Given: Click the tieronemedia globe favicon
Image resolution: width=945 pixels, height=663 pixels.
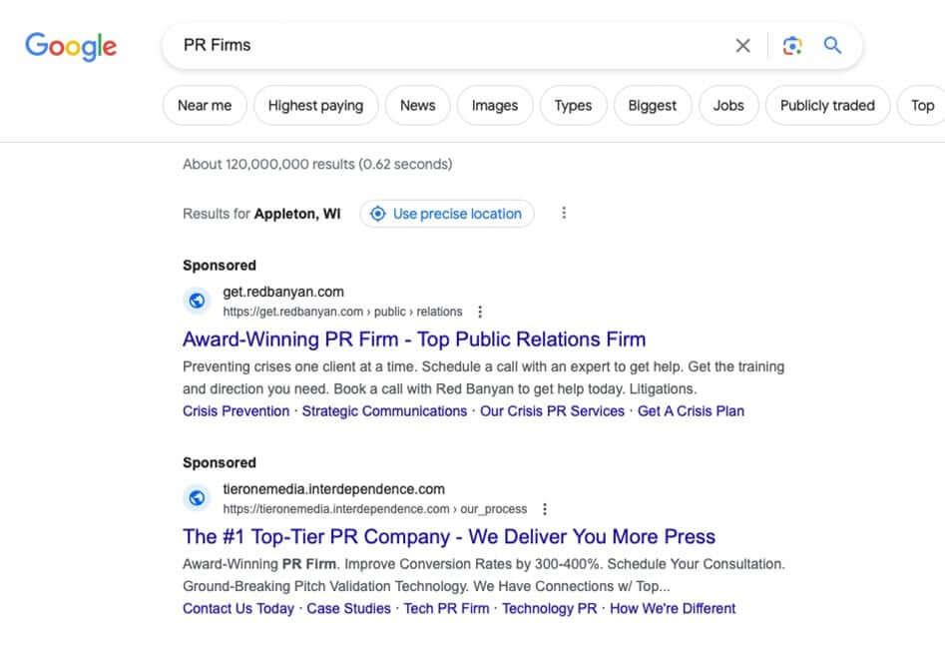Looking at the screenshot, I should [198, 498].
